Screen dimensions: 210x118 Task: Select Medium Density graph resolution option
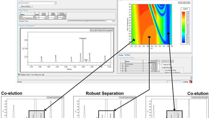(164, 72)
